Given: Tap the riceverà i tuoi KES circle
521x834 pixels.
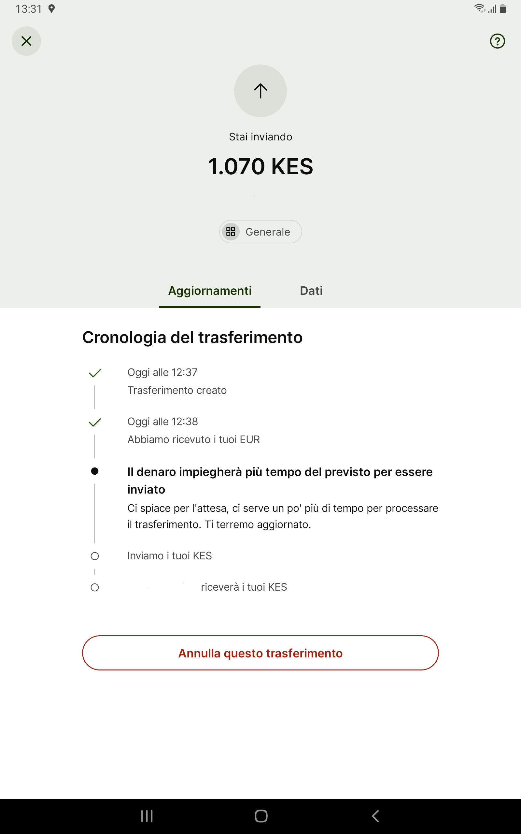Looking at the screenshot, I should pos(95,587).
